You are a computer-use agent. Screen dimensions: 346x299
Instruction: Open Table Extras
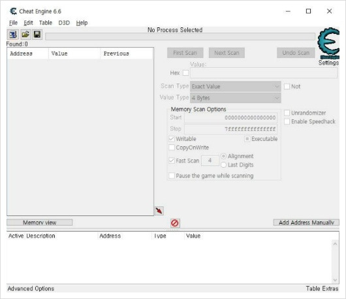[x=322, y=289]
